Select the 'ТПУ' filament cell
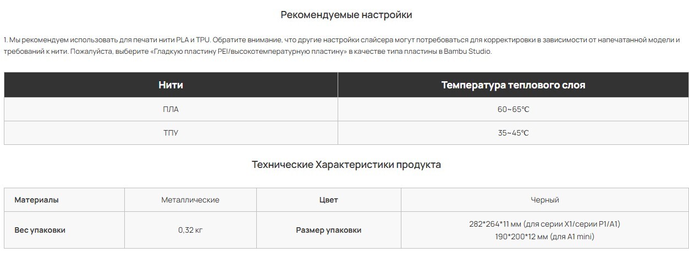The height and width of the screenshot is (253, 689). [x=171, y=133]
